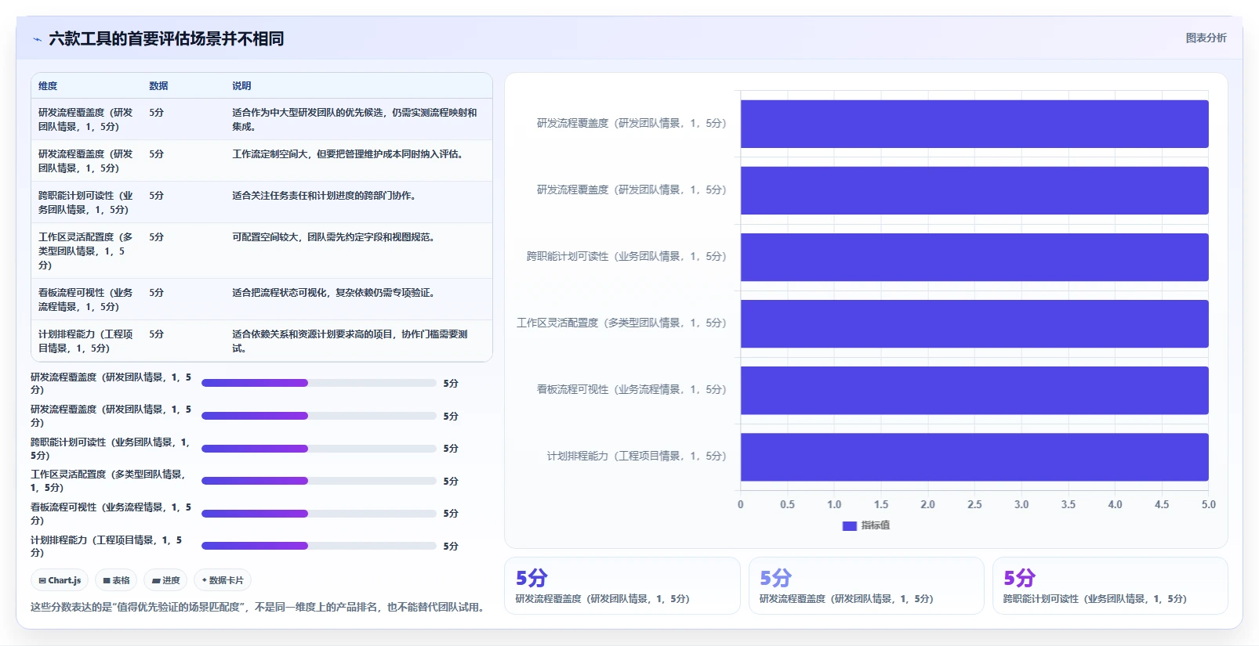Select the 表格 tag
The width and height of the screenshot is (1259, 646).
(116, 580)
